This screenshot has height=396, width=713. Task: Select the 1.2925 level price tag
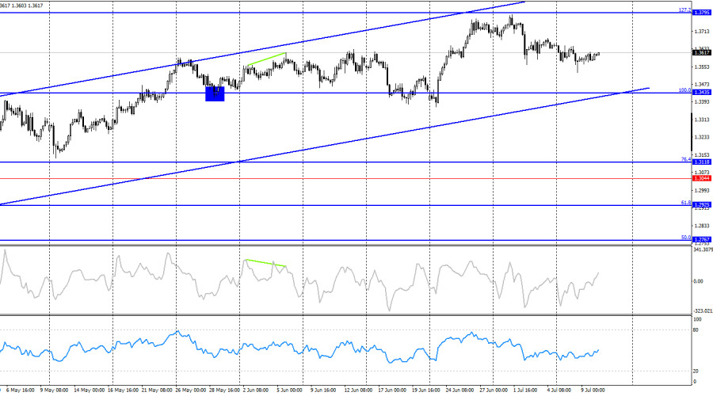[702, 205]
